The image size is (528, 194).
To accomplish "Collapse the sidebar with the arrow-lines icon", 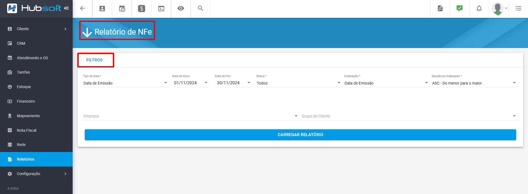I will click(66, 8).
